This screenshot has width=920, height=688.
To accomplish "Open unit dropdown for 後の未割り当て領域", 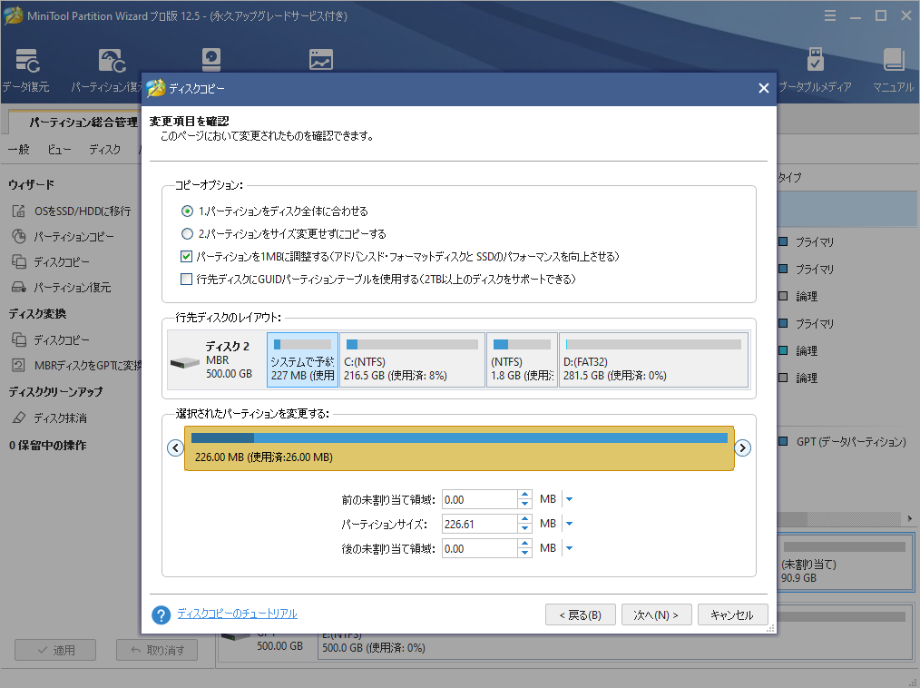I will pyautogui.click(x=569, y=548).
